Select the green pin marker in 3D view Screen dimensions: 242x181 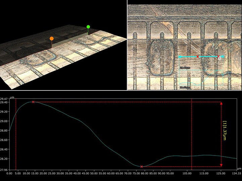(x=88, y=27)
